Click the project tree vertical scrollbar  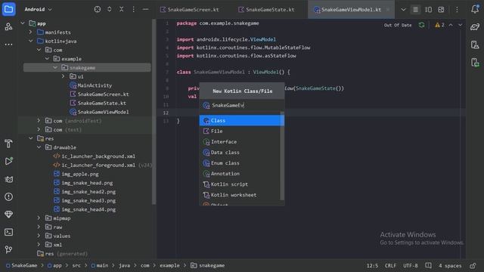tap(154, 112)
